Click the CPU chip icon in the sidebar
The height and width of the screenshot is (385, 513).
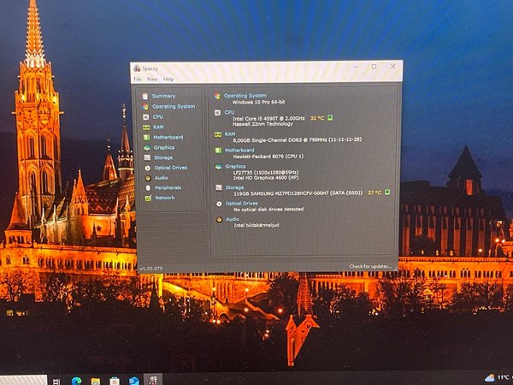146,116
